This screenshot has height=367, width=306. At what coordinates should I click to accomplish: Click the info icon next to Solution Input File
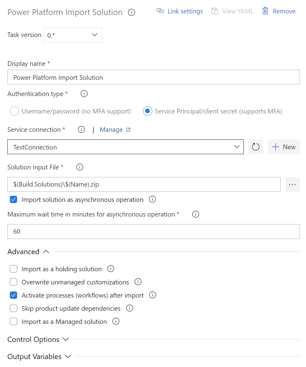click(80, 167)
